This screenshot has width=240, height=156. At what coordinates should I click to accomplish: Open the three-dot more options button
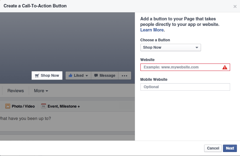click(x=125, y=76)
